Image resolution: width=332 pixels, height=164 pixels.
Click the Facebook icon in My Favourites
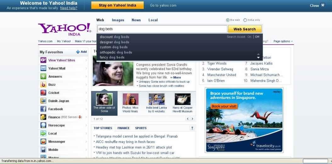(43, 109)
